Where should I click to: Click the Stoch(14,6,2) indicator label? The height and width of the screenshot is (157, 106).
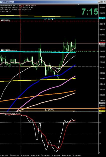(6, 113)
